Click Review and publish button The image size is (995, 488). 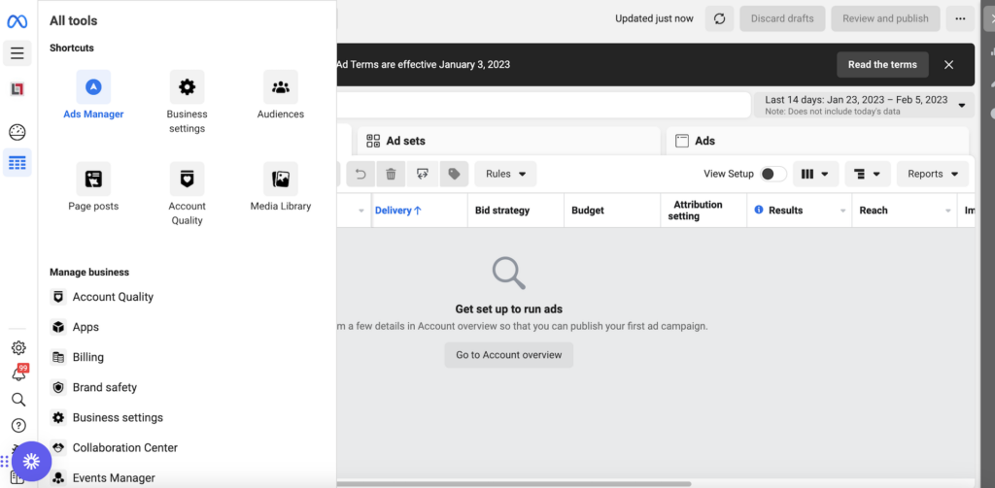click(885, 19)
